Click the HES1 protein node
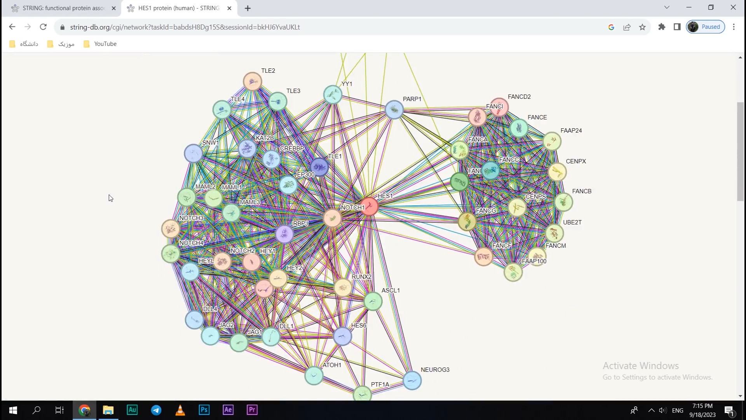The width and height of the screenshot is (746, 420). [370, 206]
